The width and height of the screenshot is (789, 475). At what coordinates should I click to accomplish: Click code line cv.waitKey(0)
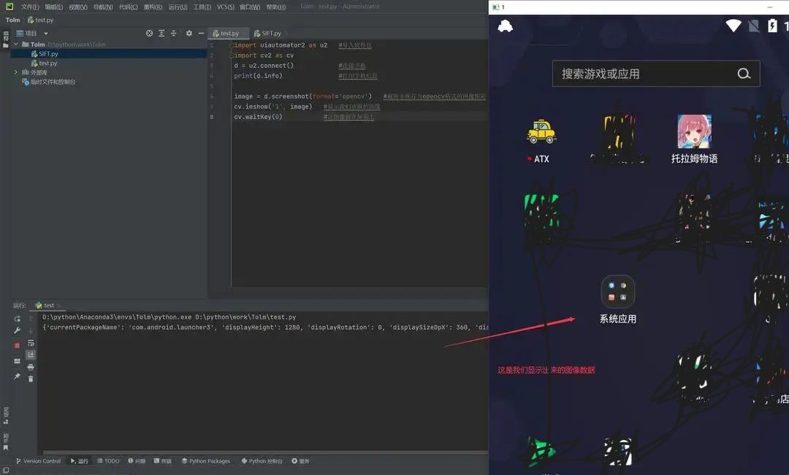coord(258,117)
